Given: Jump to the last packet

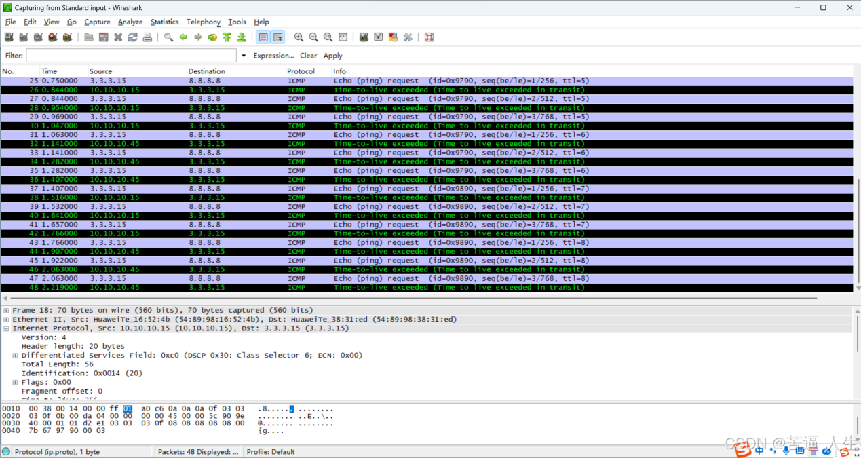Looking at the screenshot, I should (242, 37).
